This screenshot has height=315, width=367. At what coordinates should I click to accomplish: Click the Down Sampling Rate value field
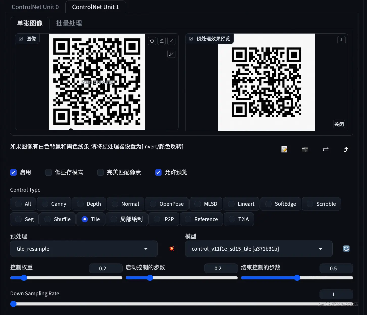336,294
